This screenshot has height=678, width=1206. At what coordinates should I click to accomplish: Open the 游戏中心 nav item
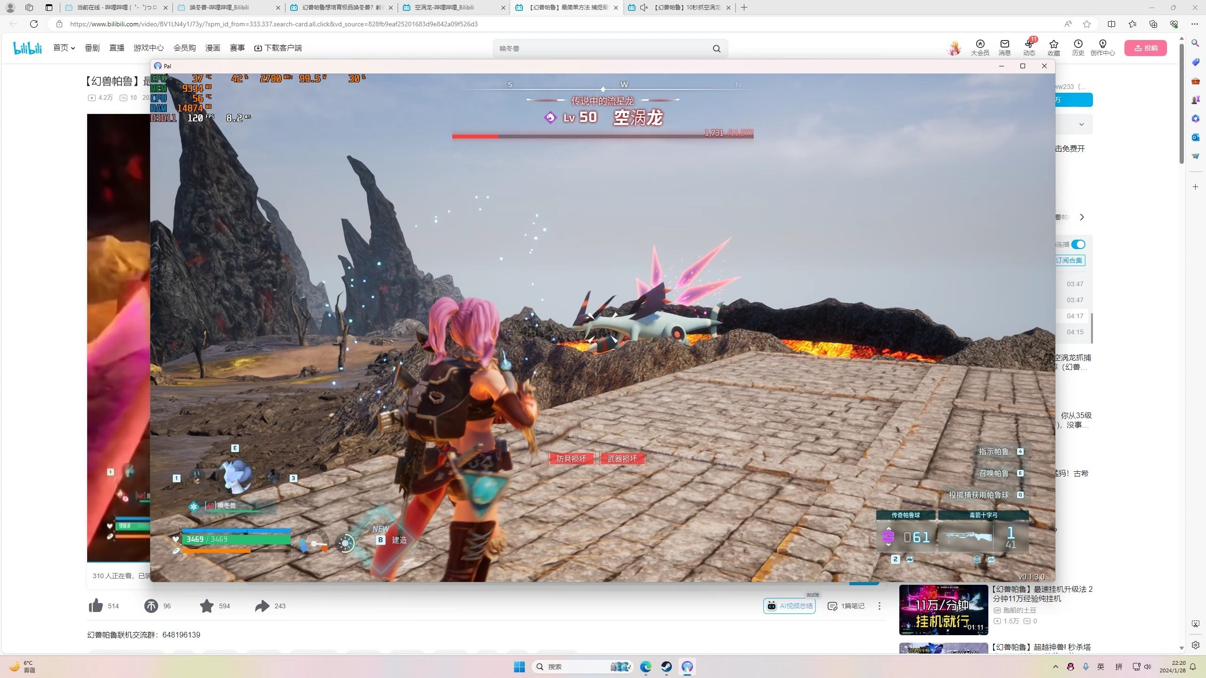tap(148, 48)
